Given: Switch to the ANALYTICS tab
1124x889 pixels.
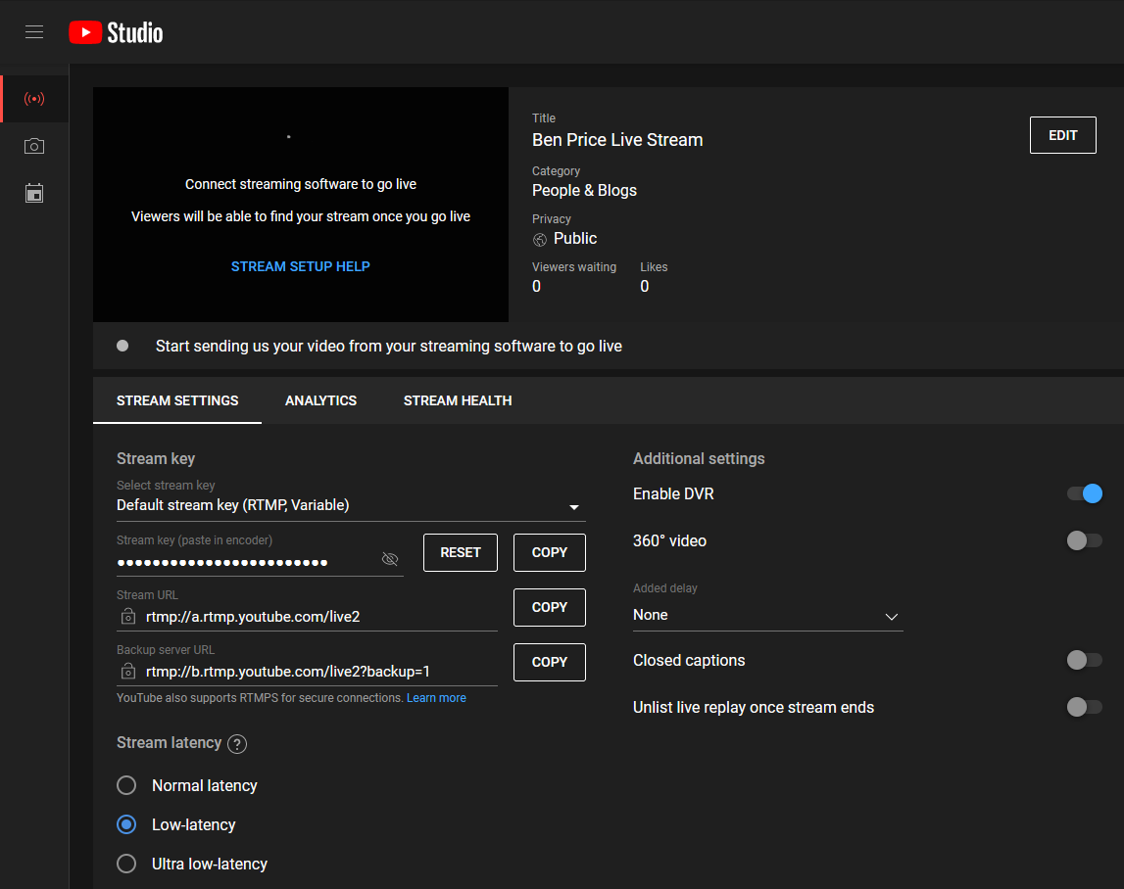Looking at the screenshot, I should pos(320,400).
